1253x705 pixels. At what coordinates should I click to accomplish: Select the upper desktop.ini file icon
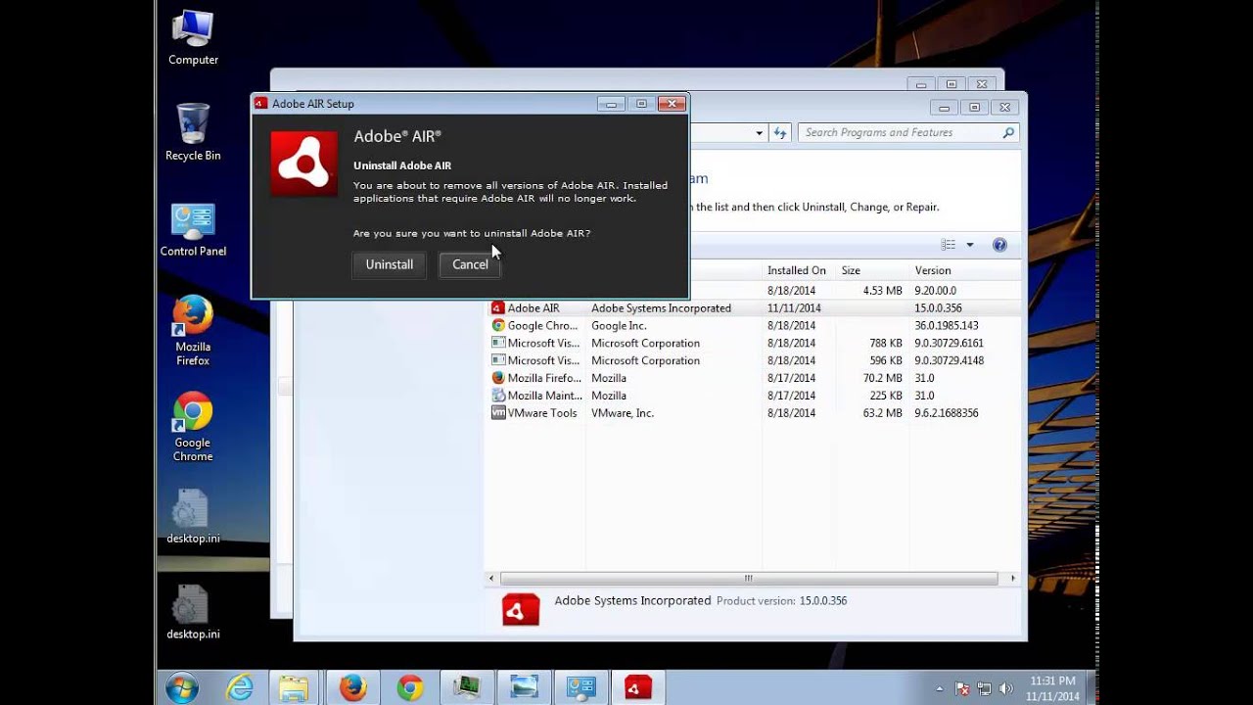click(x=193, y=517)
